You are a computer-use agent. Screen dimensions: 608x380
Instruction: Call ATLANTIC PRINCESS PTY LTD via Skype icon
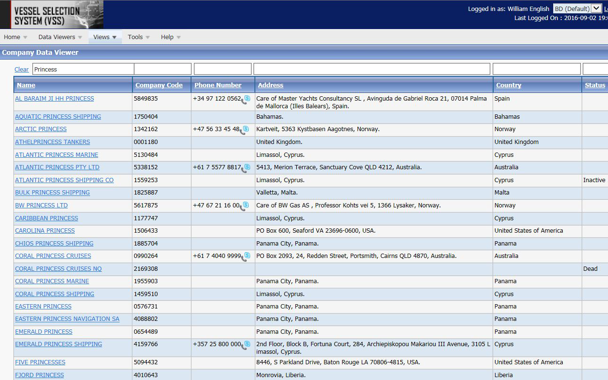(x=246, y=168)
